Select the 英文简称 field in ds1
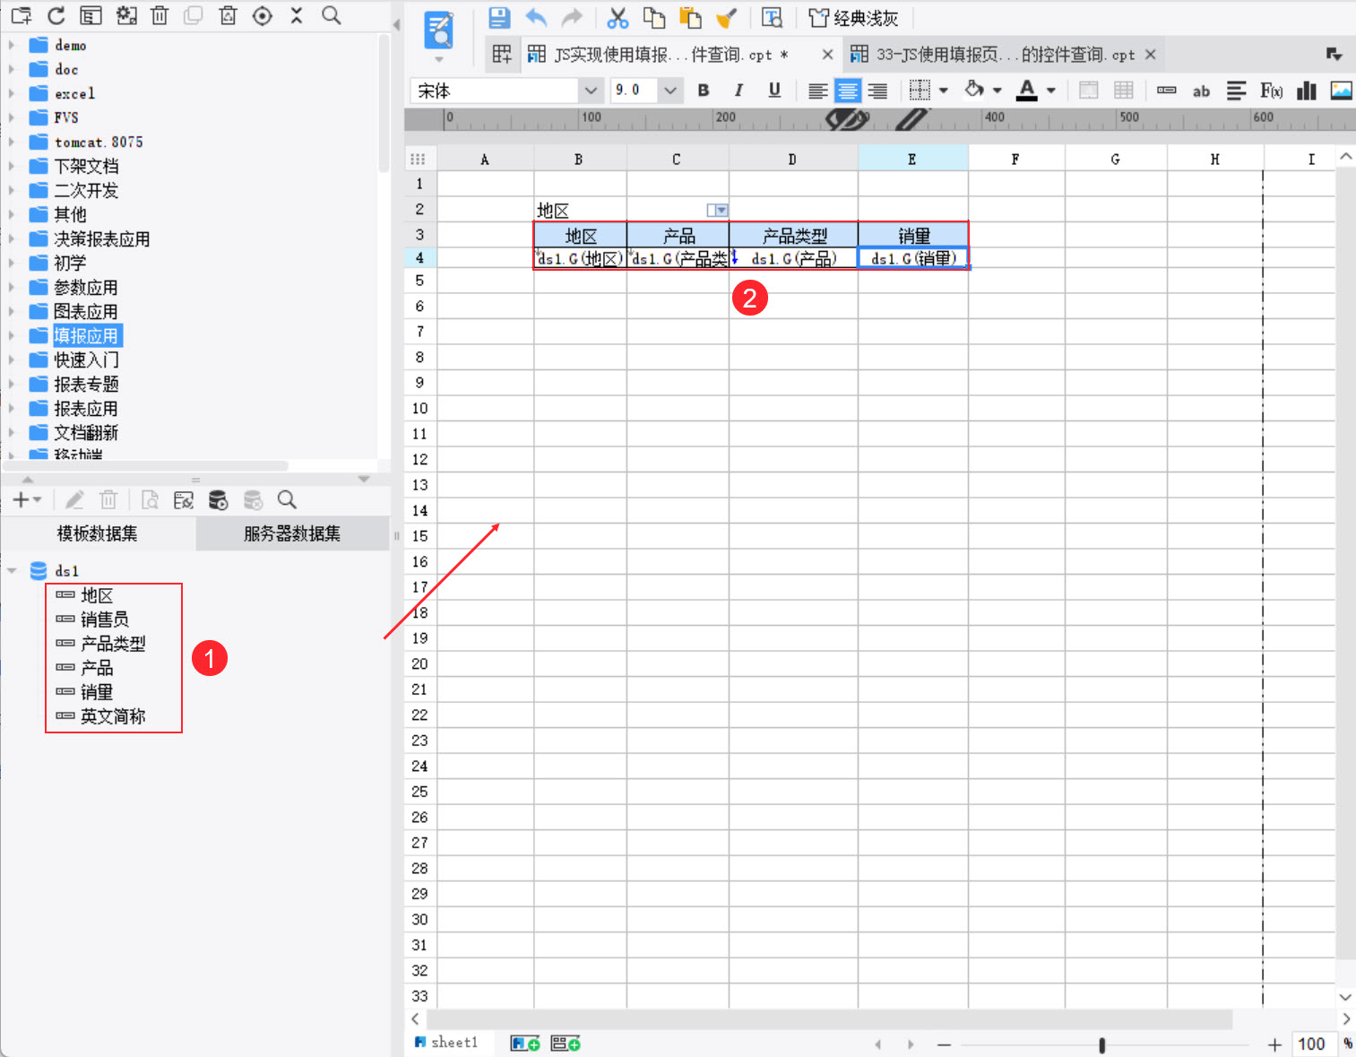This screenshot has height=1057, width=1356. coord(112,716)
